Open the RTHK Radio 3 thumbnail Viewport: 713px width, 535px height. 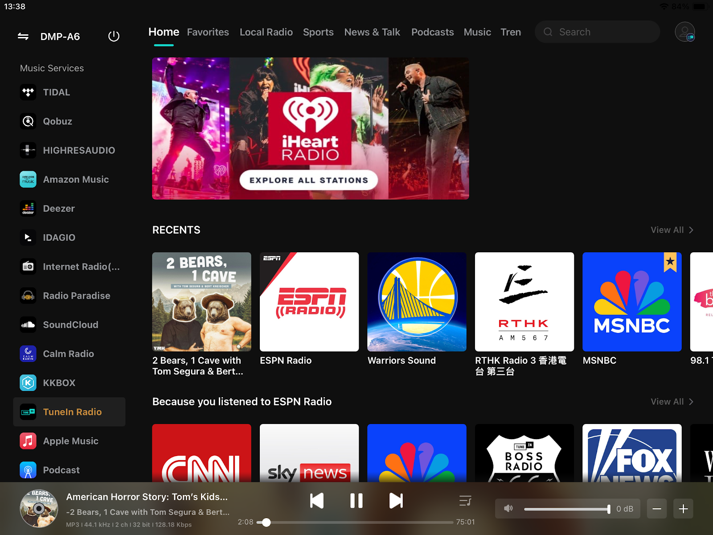525,302
